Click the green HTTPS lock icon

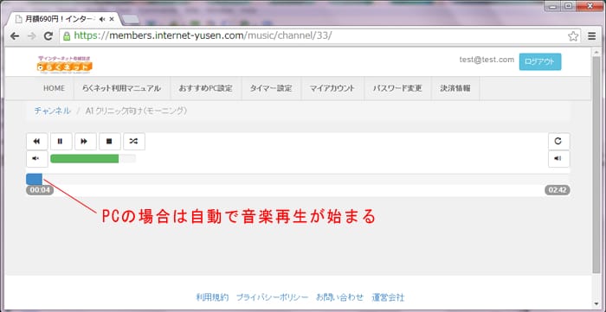coord(67,36)
